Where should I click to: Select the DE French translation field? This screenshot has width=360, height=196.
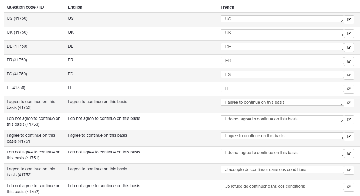point(282,47)
